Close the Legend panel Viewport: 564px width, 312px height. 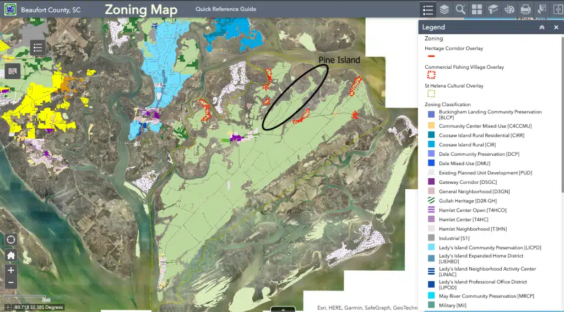click(x=556, y=28)
